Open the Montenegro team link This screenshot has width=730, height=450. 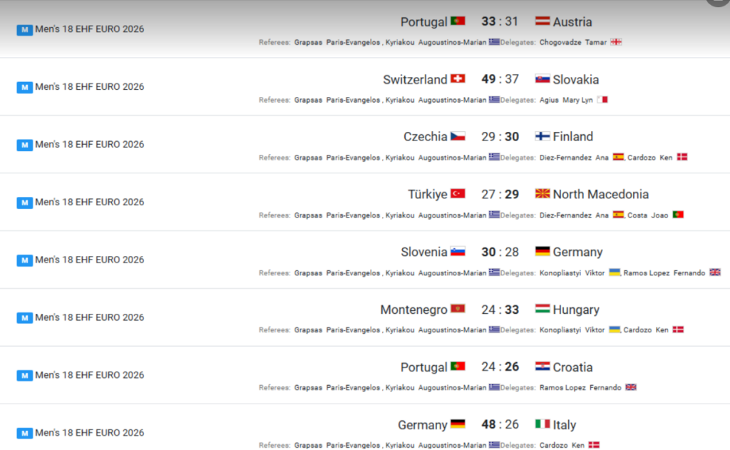click(x=413, y=310)
